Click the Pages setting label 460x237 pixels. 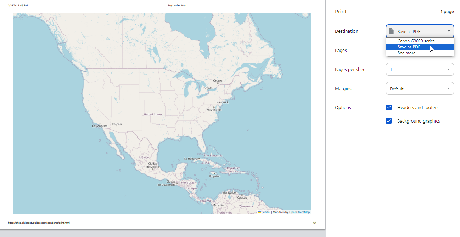341,50
